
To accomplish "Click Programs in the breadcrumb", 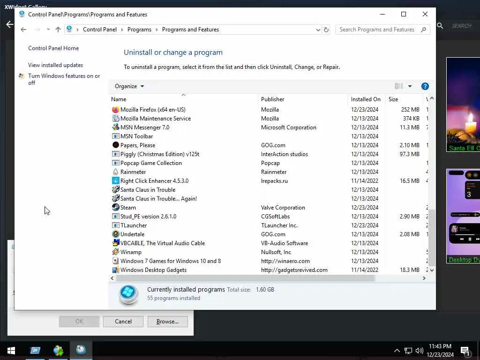I will 139,30.
